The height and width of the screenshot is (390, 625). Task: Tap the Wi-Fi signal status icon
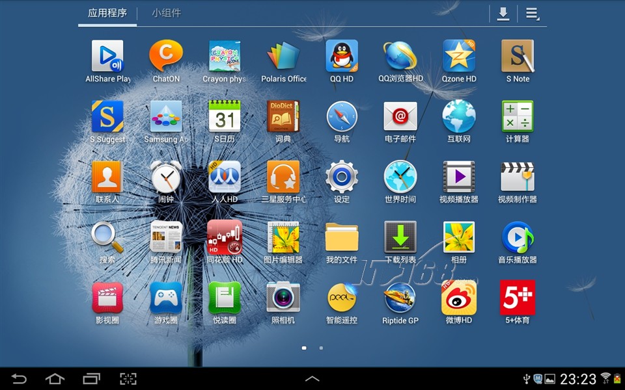pyautogui.click(x=605, y=378)
